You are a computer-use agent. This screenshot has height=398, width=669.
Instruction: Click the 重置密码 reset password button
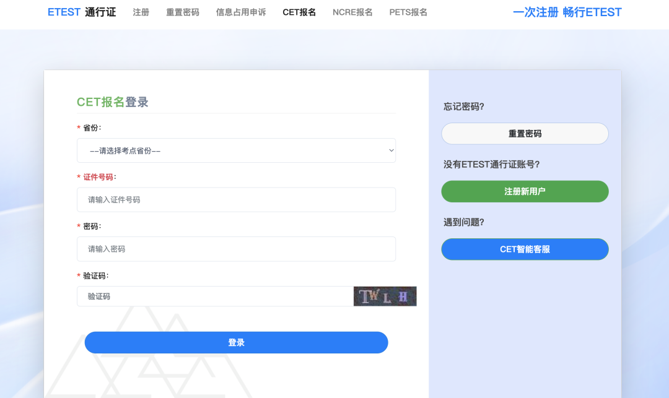click(525, 133)
